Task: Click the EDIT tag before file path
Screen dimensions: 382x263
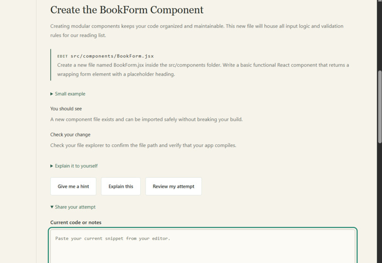Action: (x=63, y=56)
